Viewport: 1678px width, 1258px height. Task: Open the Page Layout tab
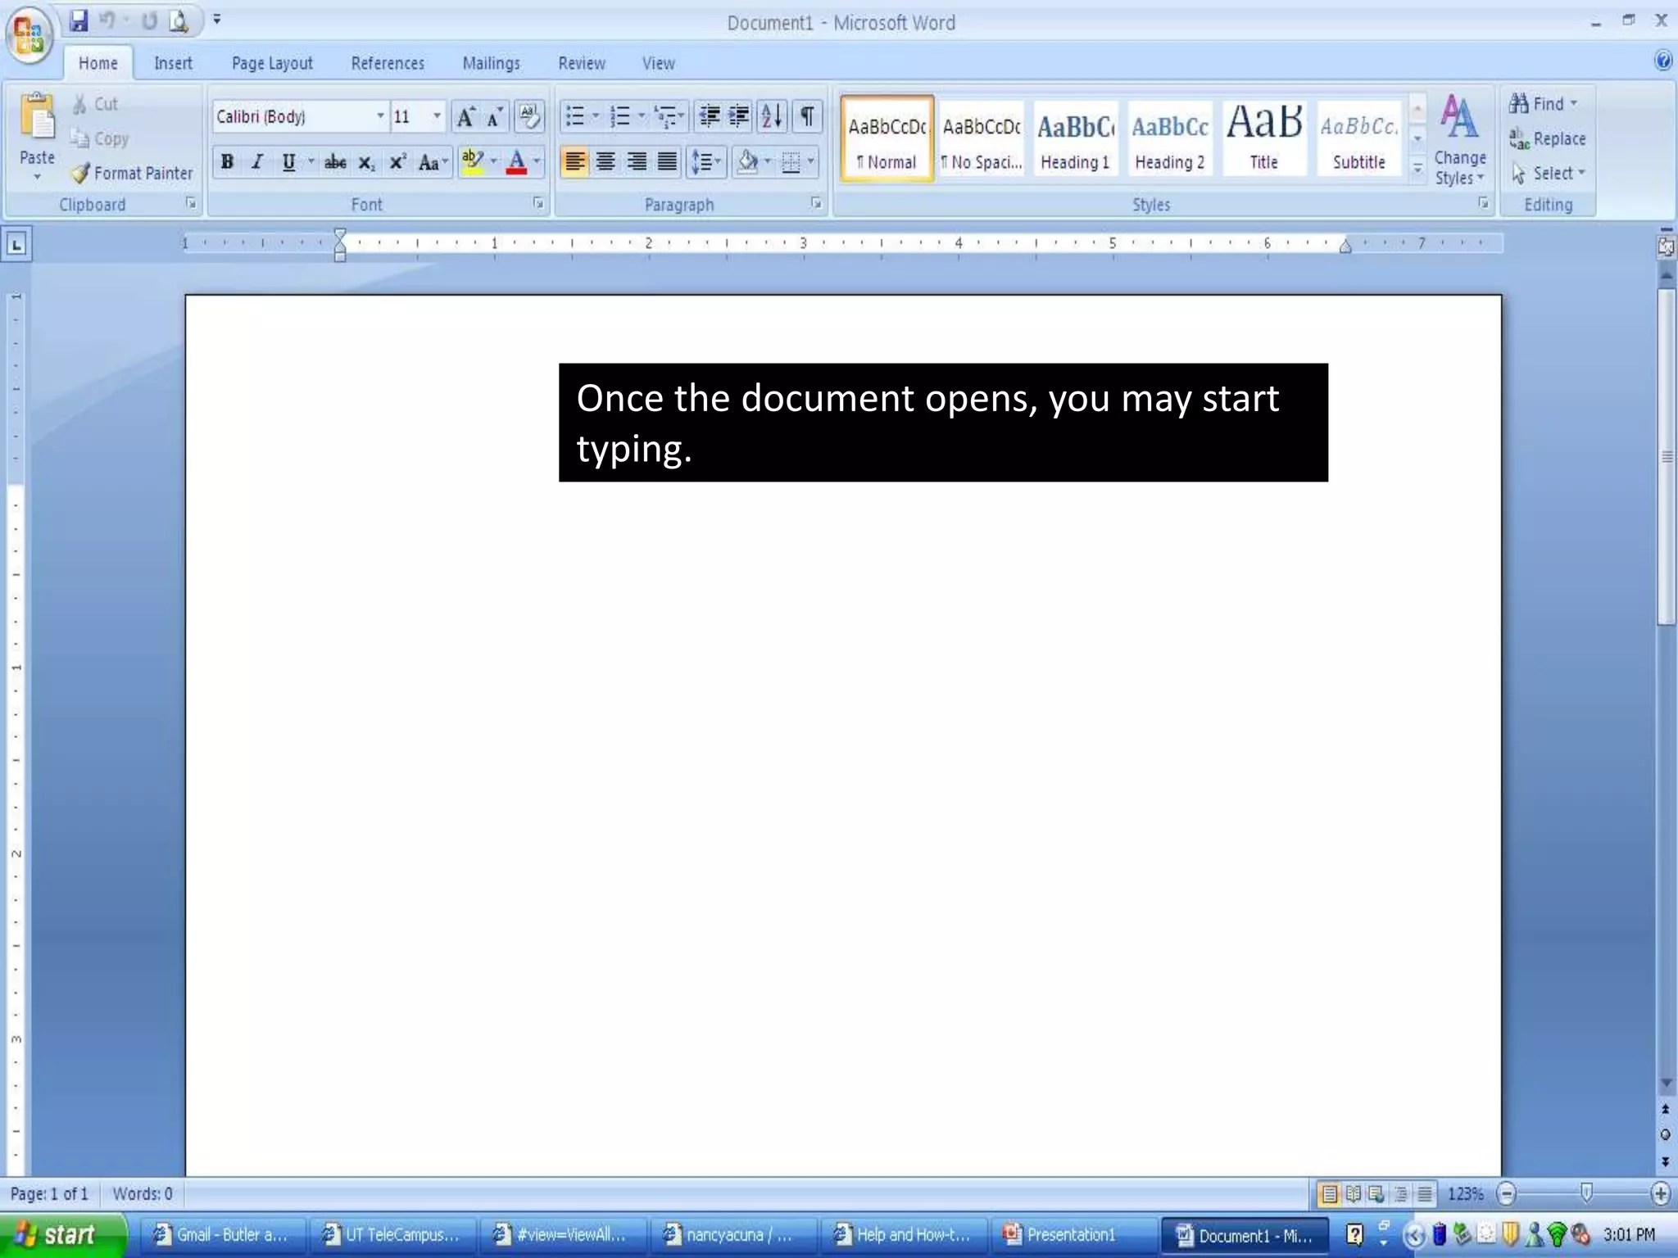[272, 63]
